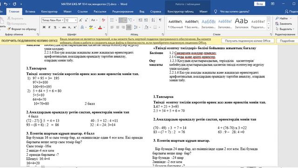The height and width of the screenshot is (168, 298).
Task: Open the Выделить (Select) dropdown
Action: coord(284,29)
